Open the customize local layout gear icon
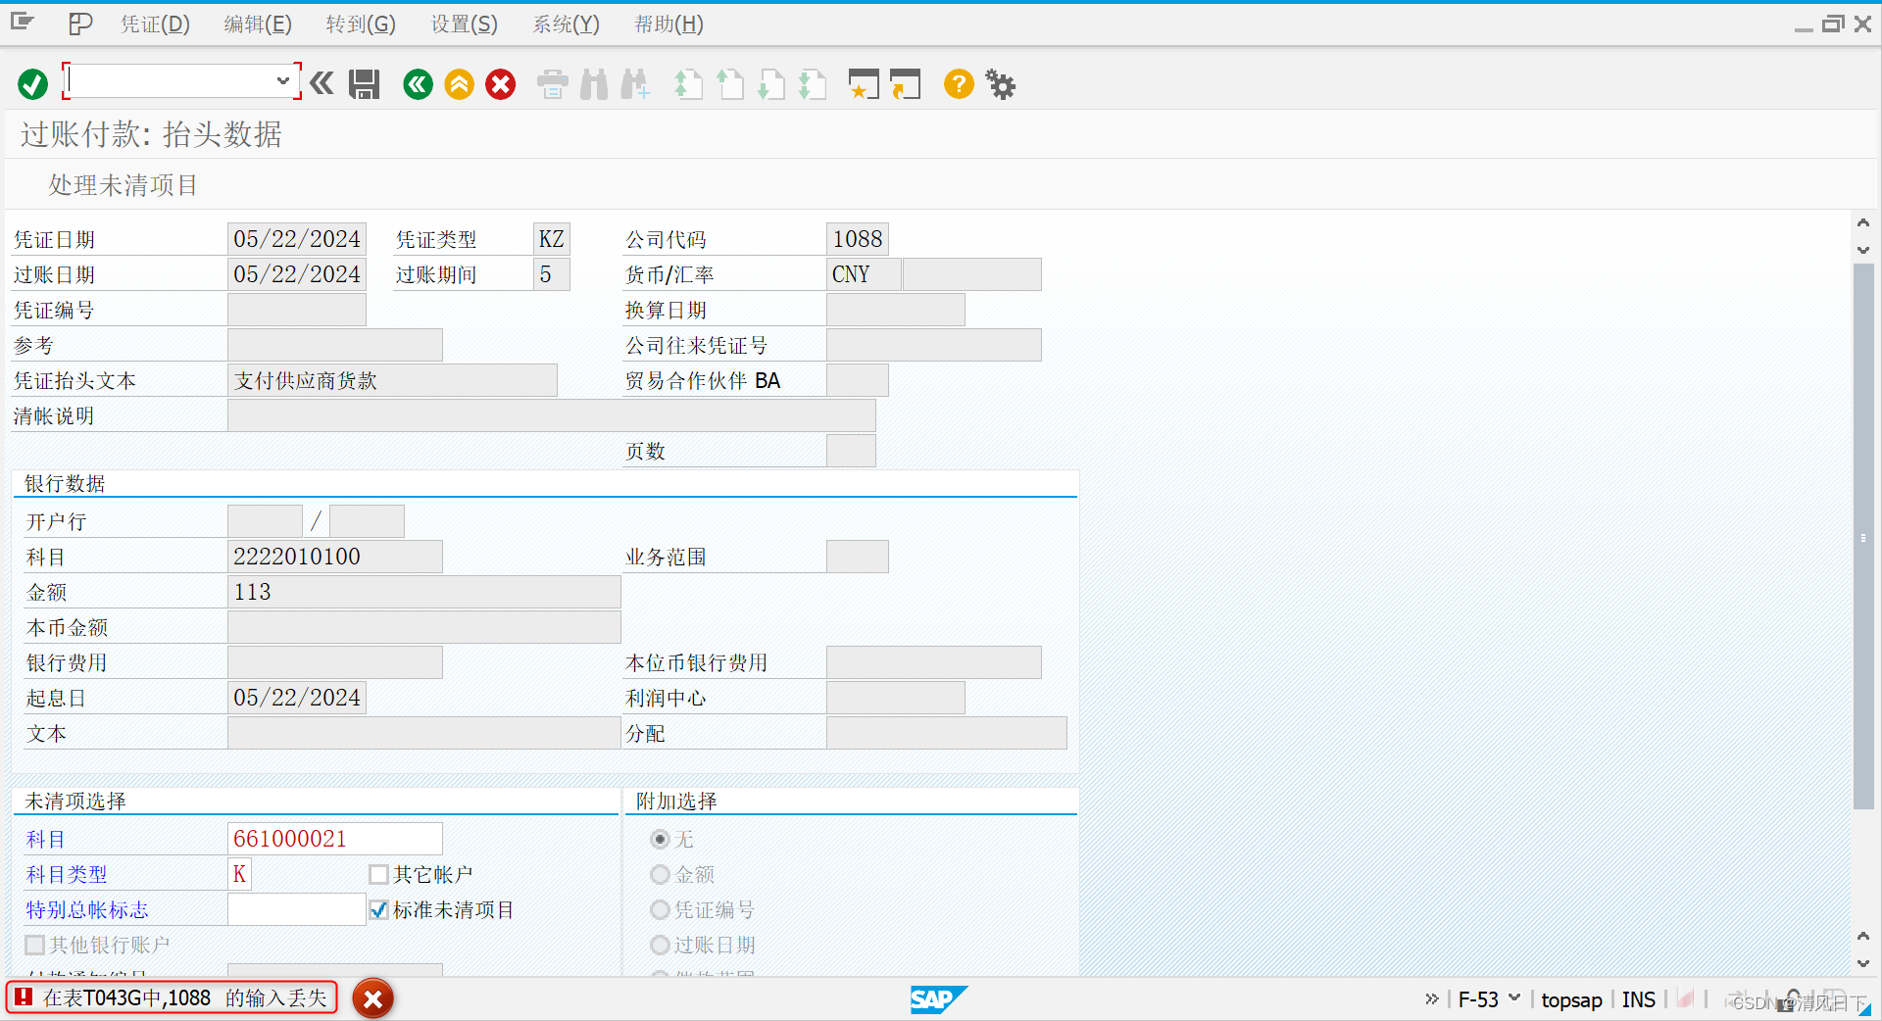 (1000, 84)
